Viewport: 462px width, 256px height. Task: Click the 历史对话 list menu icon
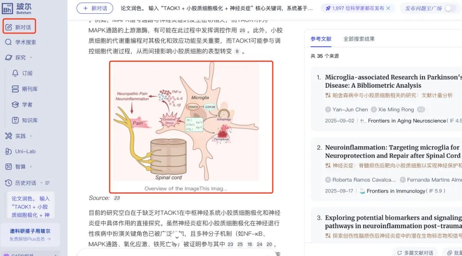tap(47, 183)
